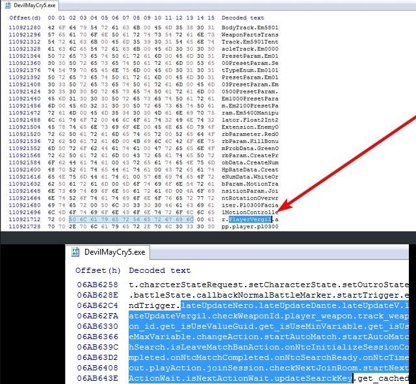416x384 pixels.
Task: Click offset 110921728 row label
Action: point(25,227)
